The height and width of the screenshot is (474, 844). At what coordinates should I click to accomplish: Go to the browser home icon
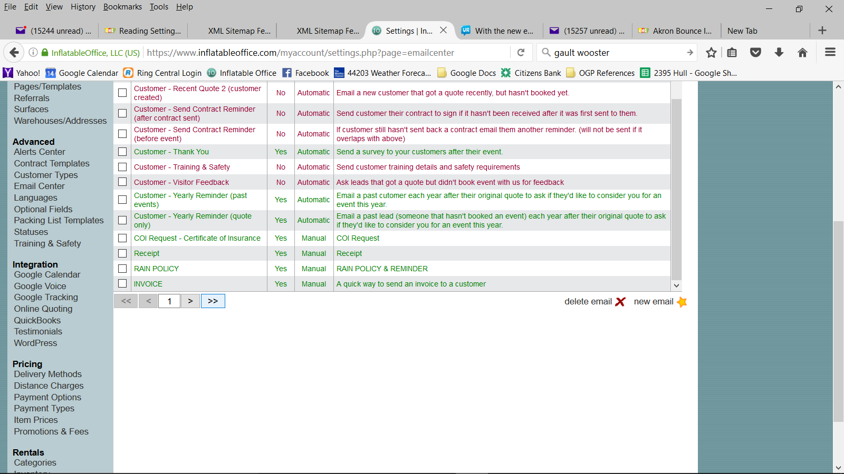(x=802, y=53)
